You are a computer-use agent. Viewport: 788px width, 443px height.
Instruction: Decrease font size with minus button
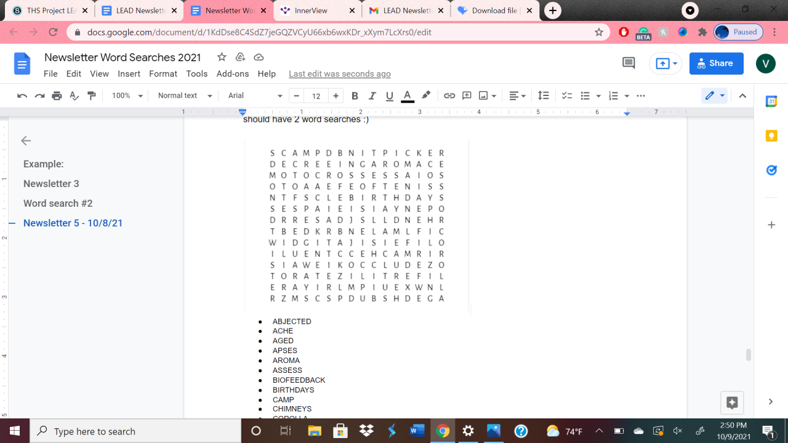pos(297,96)
